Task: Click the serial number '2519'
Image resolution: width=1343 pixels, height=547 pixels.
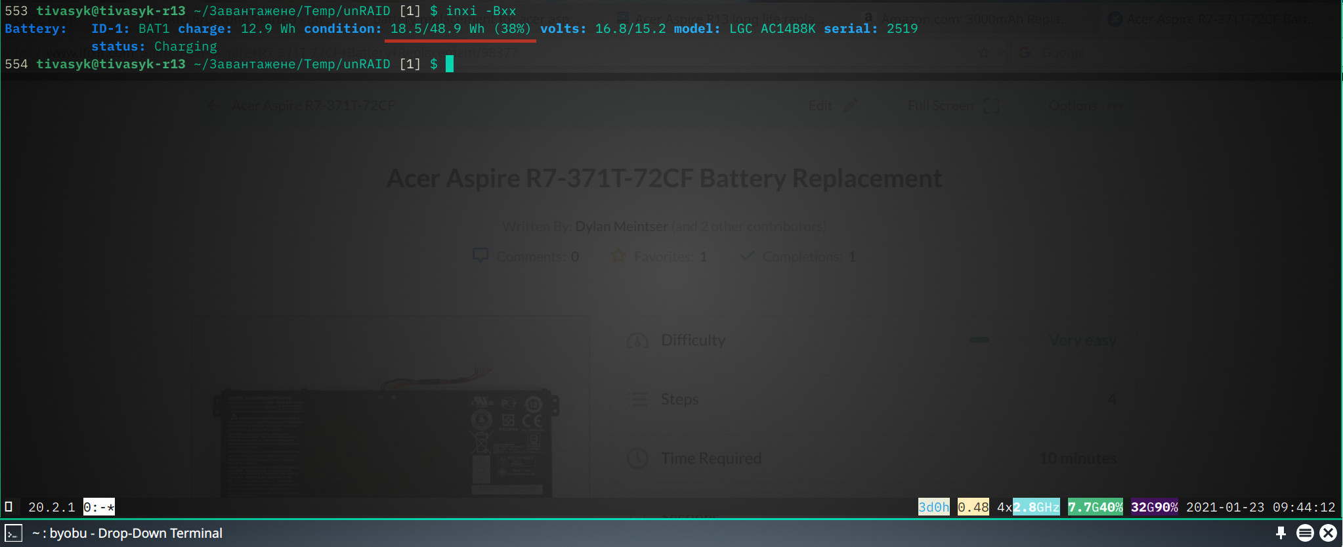Action: 902,29
